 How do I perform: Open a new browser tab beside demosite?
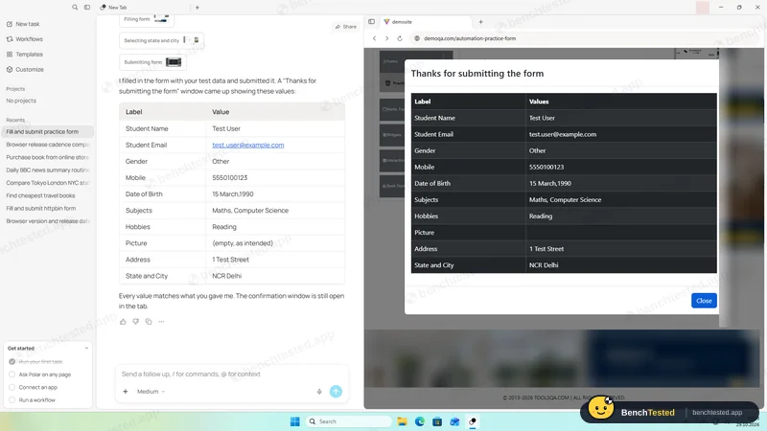click(x=481, y=22)
